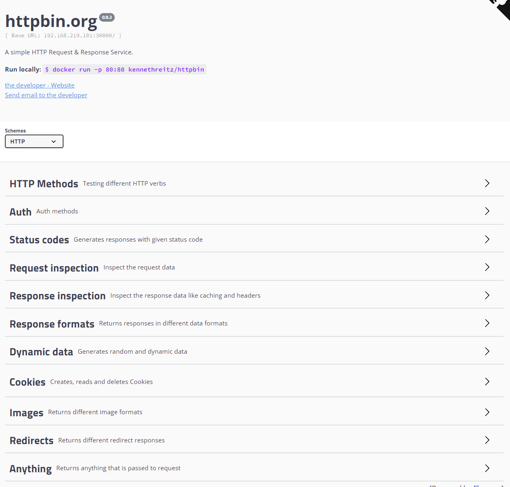Expand Redirects using its right arrow

click(487, 440)
